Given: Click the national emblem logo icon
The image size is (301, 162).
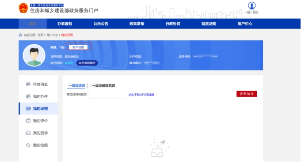Looking at the screenshot, I should (x=23, y=8).
